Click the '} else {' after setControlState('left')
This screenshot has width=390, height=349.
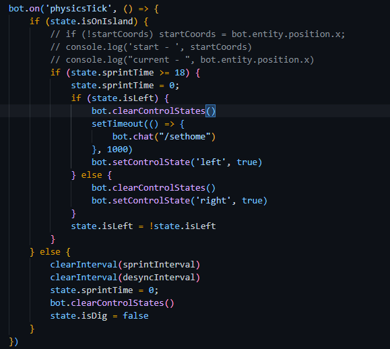tap(92, 175)
